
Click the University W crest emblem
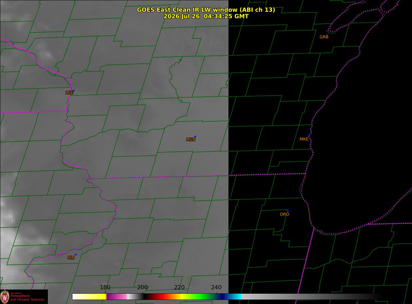[x=5, y=297]
